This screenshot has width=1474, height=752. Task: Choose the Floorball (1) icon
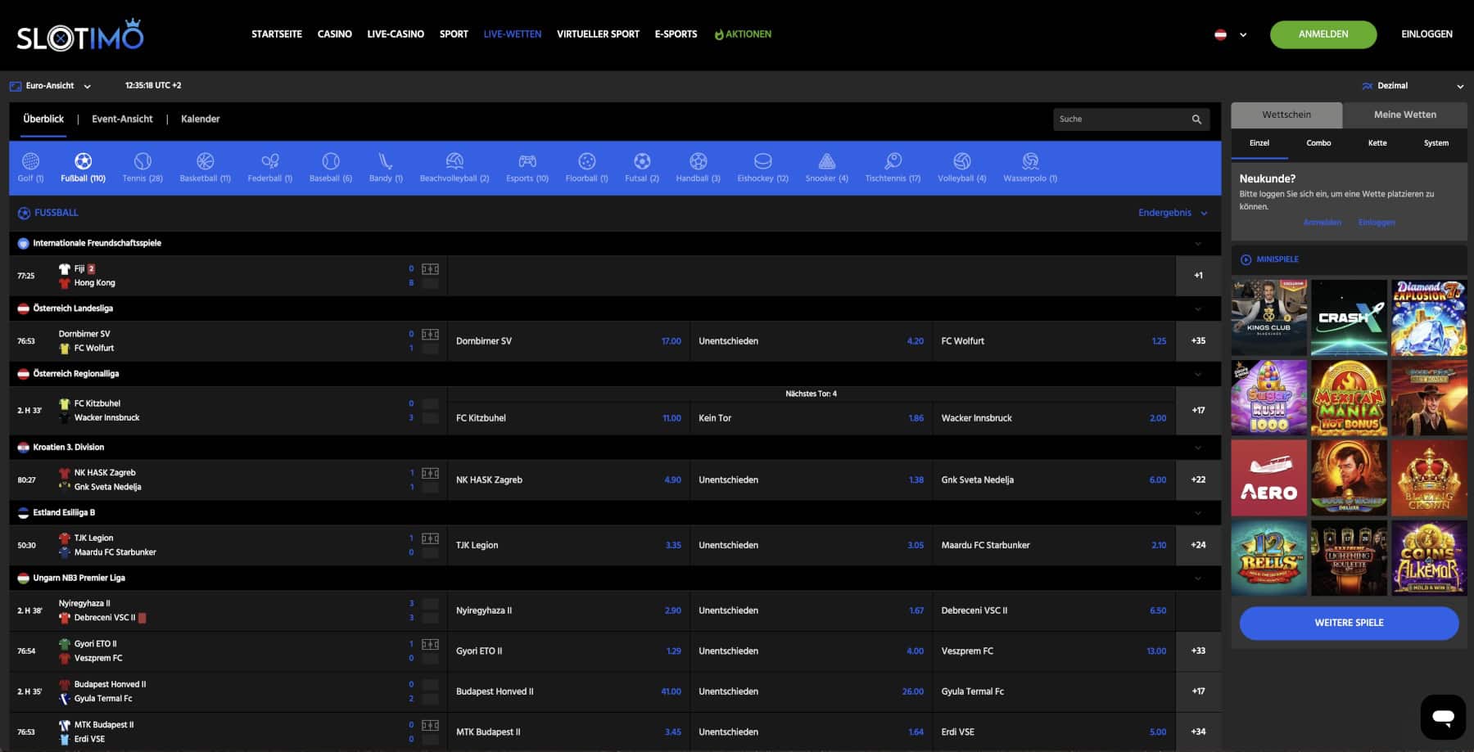coord(586,161)
